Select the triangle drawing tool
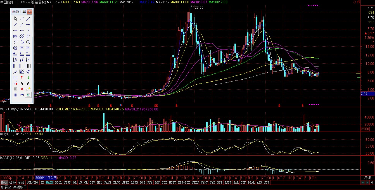The image size is (375, 190). tap(28, 72)
